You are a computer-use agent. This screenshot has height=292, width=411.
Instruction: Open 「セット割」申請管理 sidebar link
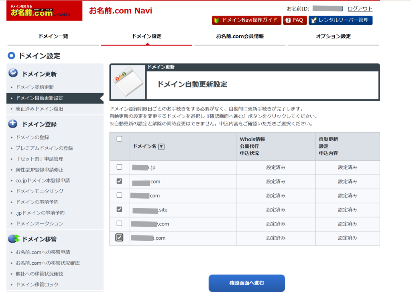(x=39, y=159)
